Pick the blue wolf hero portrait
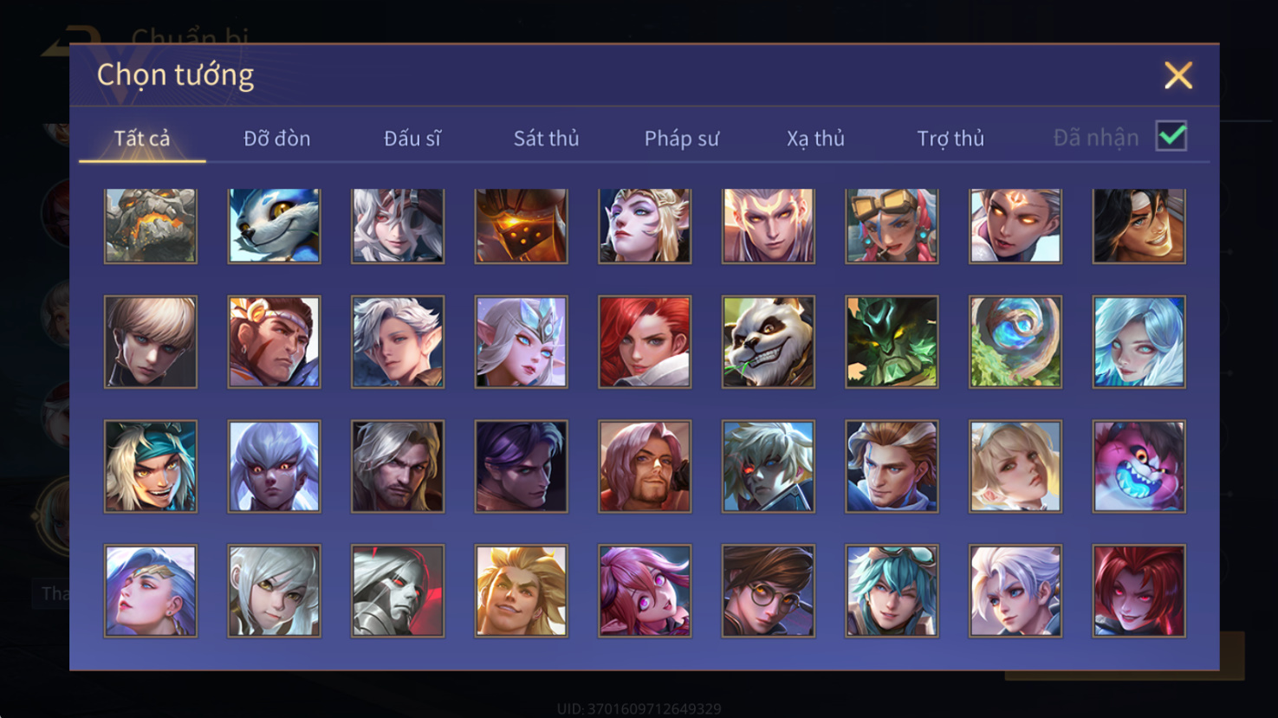 pos(274,225)
